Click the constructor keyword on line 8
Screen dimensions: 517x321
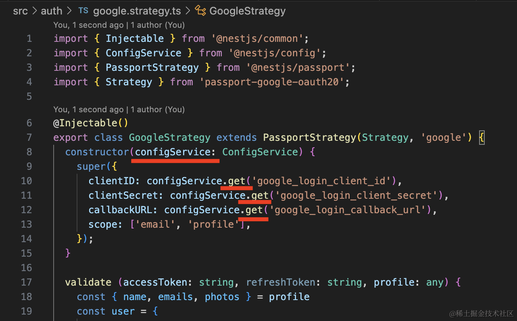tap(97, 152)
